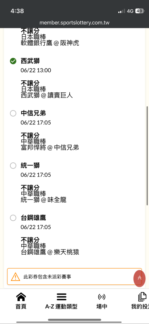
Task: Go to the 首頁 tab label
Action: click(21, 307)
